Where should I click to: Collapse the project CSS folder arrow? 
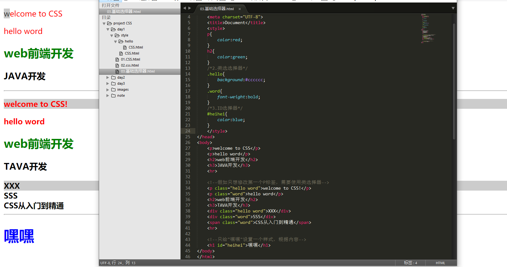(x=104, y=23)
